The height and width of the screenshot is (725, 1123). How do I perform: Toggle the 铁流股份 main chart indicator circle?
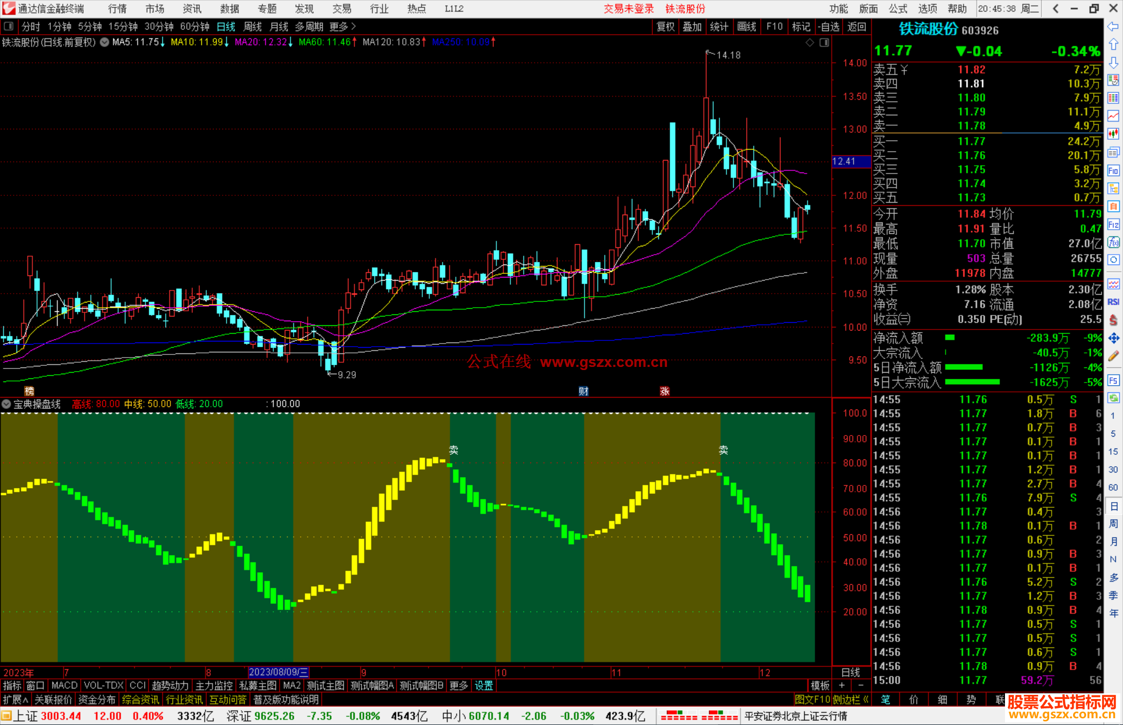105,42
